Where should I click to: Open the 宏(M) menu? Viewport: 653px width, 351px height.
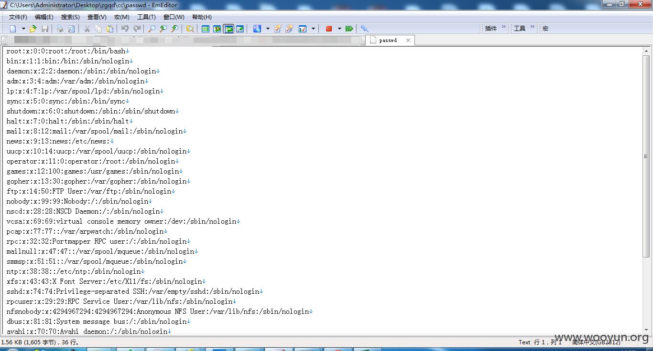pos(121,17)
